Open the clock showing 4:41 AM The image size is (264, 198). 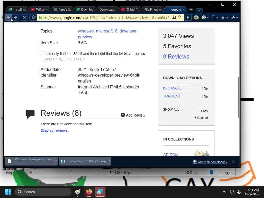click(x=252, y=192)
